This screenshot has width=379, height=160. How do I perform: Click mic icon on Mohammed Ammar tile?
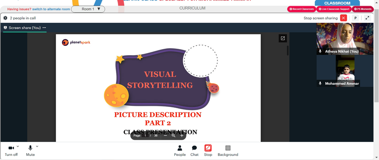coord(320,84)
